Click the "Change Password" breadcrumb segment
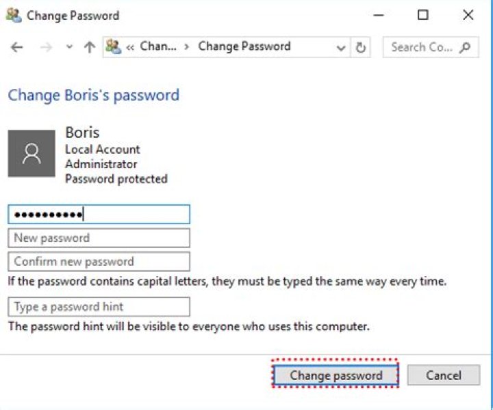 pyautogui.click(x=244, y=46)
